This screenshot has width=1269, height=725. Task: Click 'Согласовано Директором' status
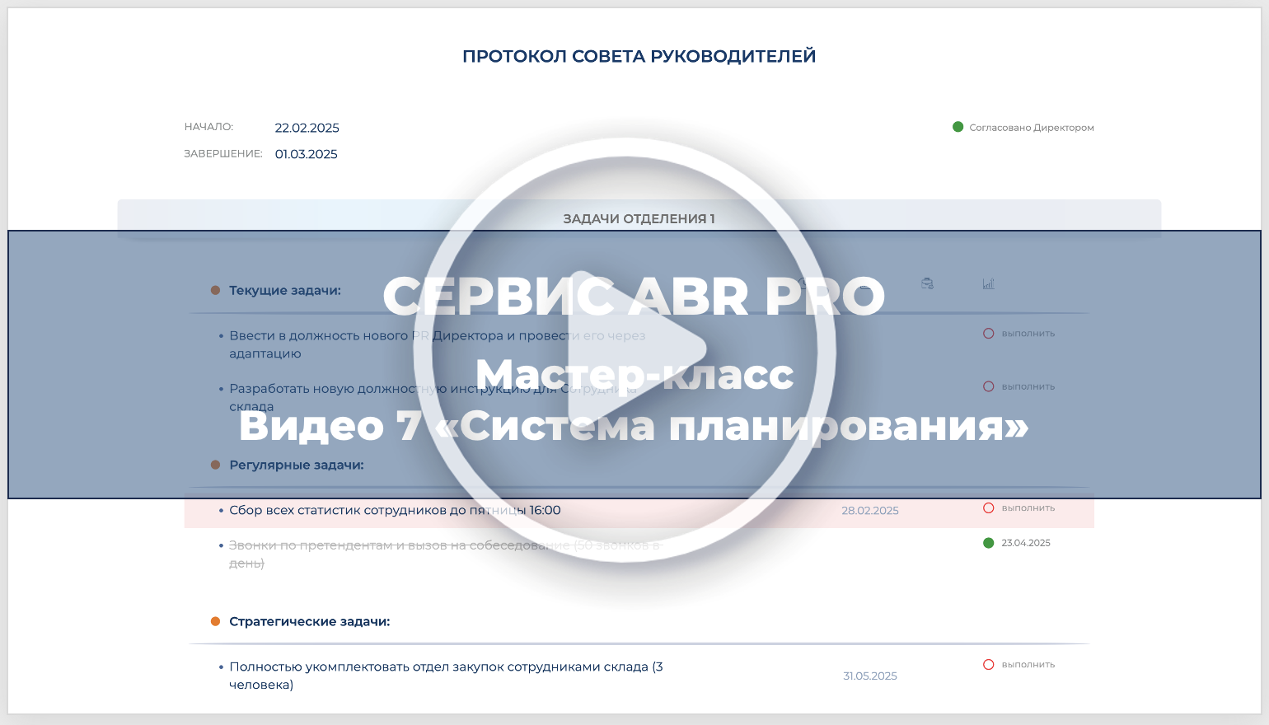1023,128
